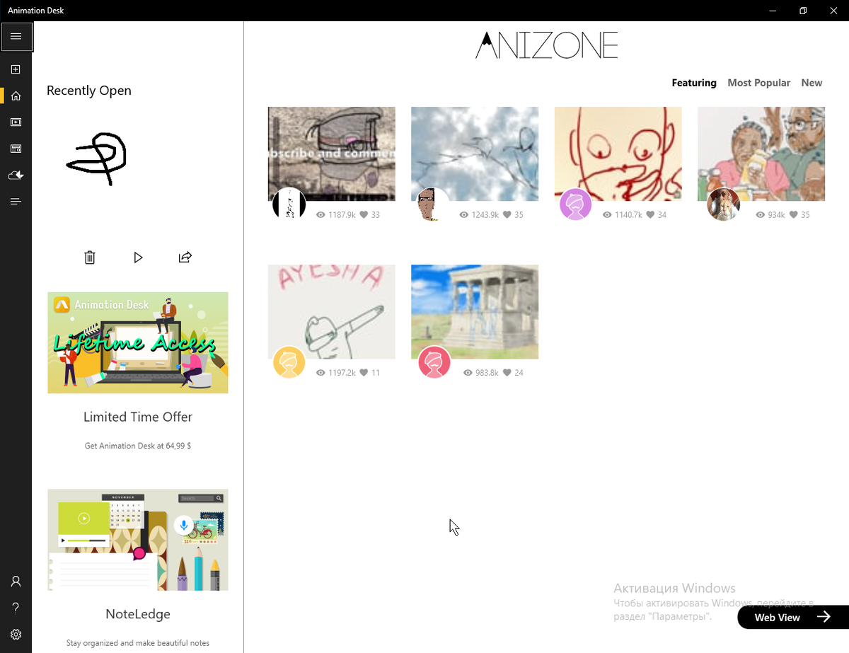Open the settings gear icon
Image resolution: width=849 pixels, height=653 pixels.
click(16, 635)
